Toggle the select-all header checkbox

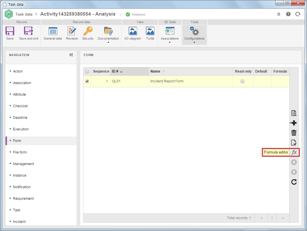coord(87,71)
